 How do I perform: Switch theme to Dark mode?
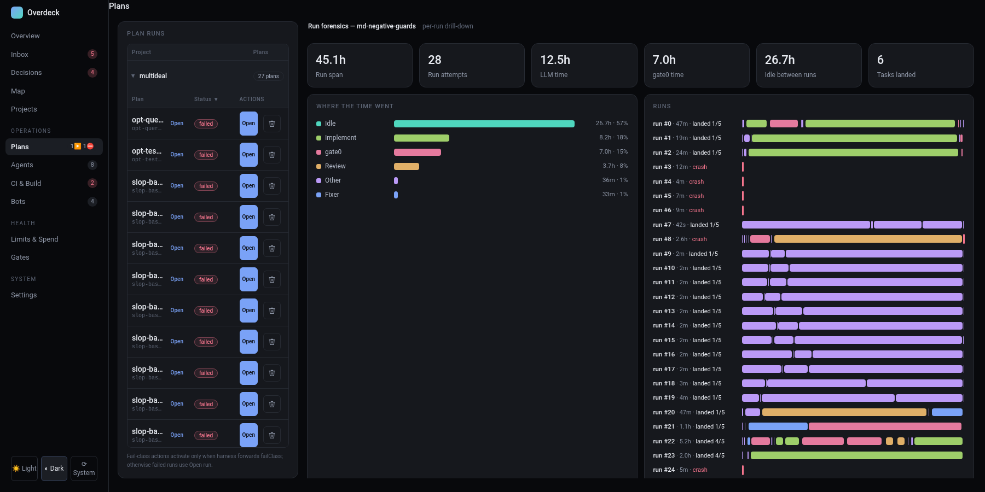coord(54,468)
